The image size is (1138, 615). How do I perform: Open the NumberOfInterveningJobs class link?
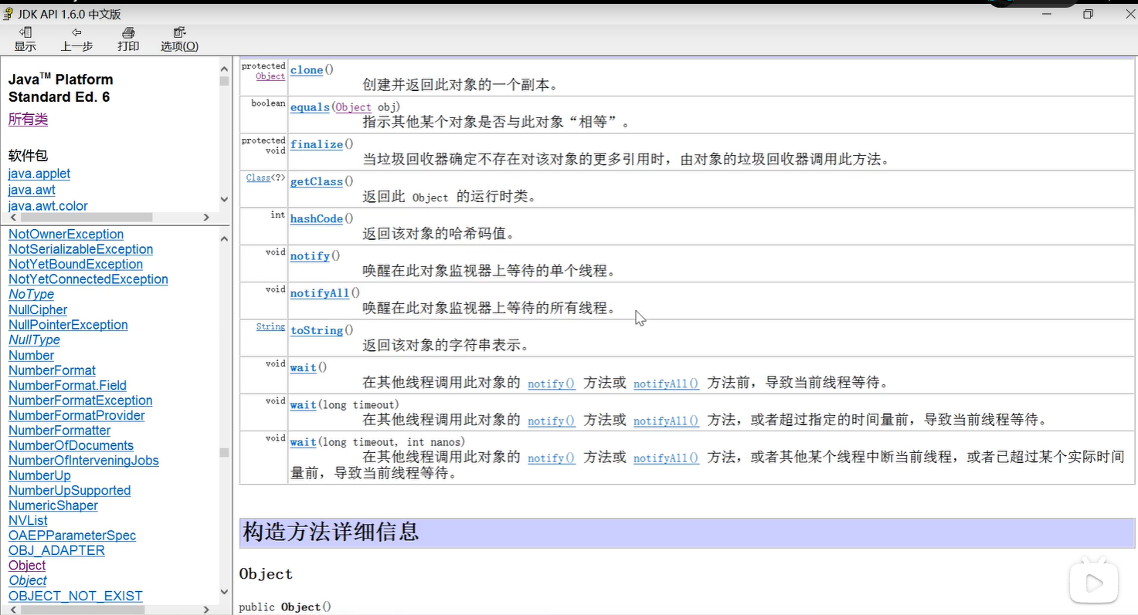click(83, 461)
